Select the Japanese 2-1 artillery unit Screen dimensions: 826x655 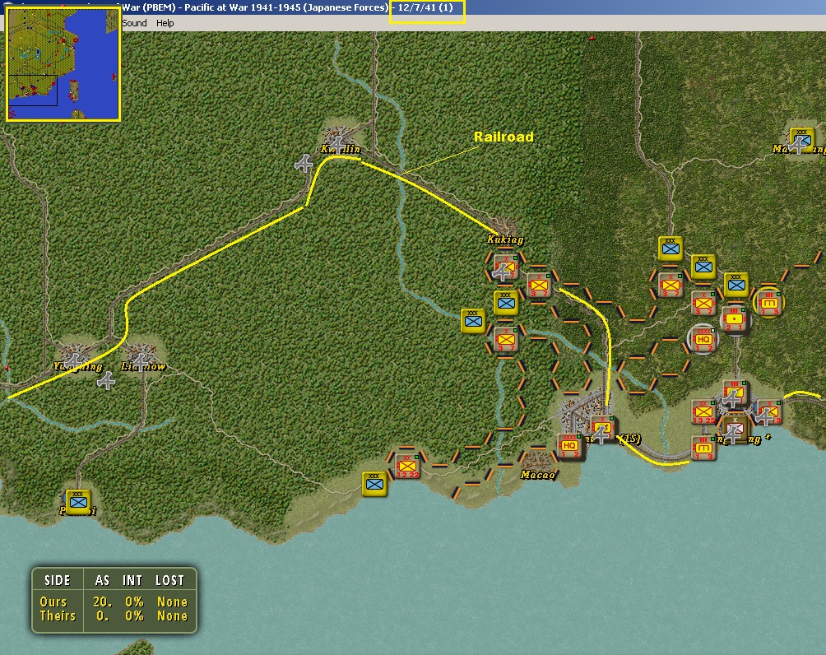click(735, 320)
